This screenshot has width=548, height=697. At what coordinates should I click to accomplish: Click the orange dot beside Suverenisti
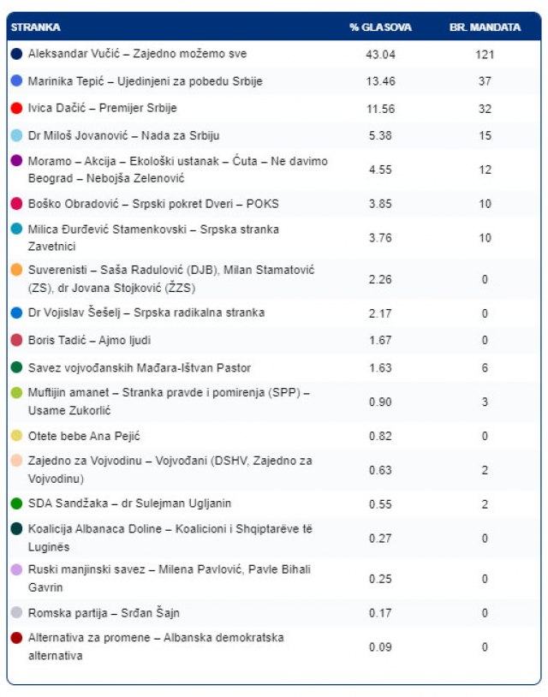click(16, 270)
